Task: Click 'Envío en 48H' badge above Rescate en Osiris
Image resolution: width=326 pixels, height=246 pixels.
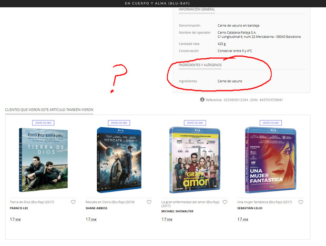Action: (118, 122)
